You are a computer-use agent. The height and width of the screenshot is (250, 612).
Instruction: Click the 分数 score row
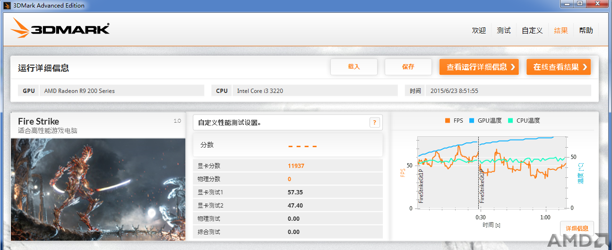tap(287, 145)
